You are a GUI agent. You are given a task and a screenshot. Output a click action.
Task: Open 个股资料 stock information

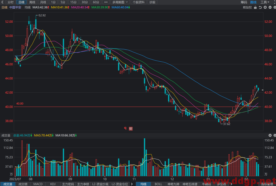tap(139, 2)
